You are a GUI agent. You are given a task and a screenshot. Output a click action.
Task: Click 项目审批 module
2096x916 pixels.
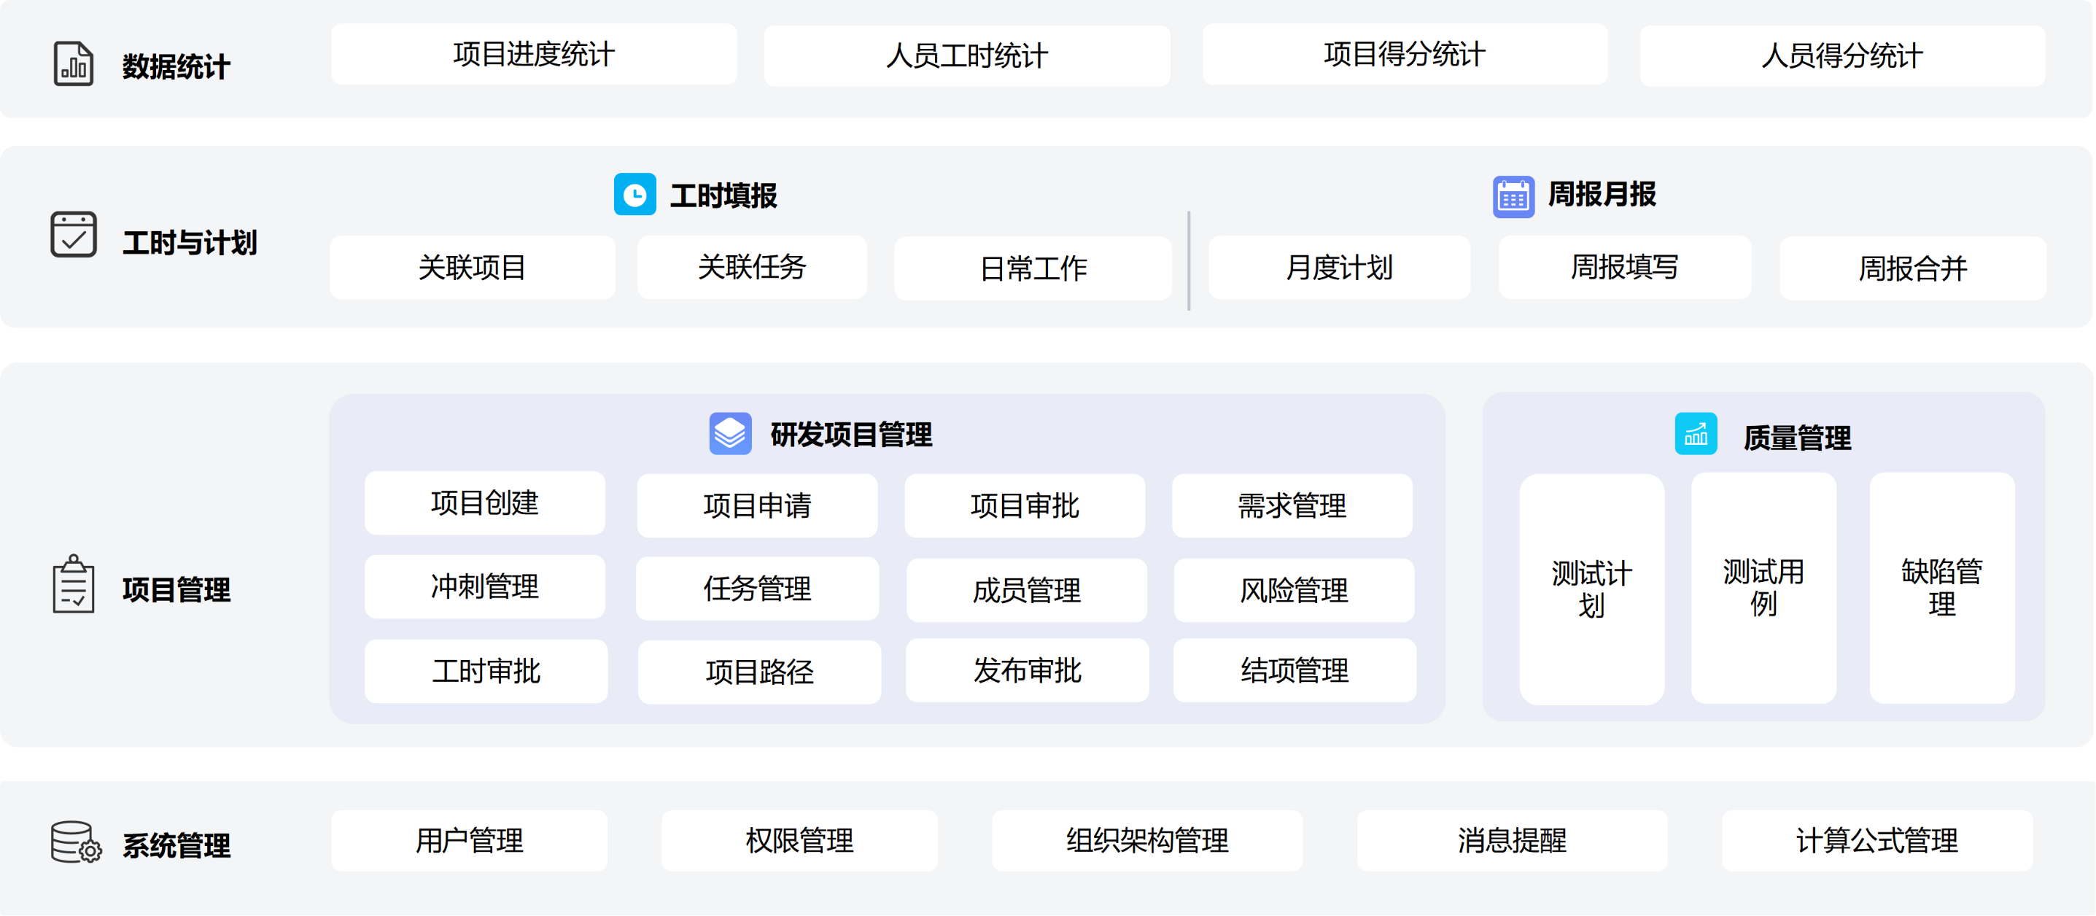click(x=1025, y=506)
